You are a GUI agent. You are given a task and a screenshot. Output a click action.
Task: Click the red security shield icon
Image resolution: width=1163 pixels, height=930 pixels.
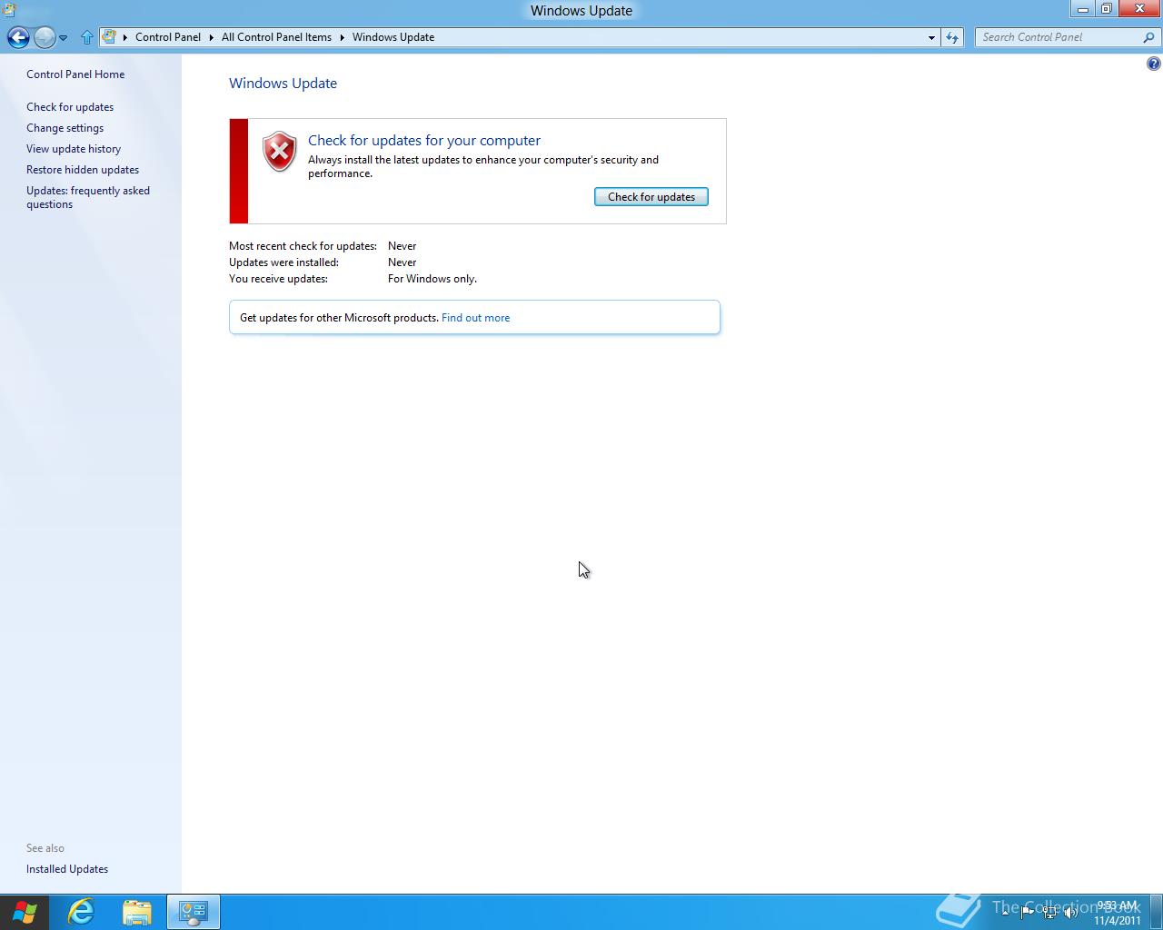click(279, 152)
